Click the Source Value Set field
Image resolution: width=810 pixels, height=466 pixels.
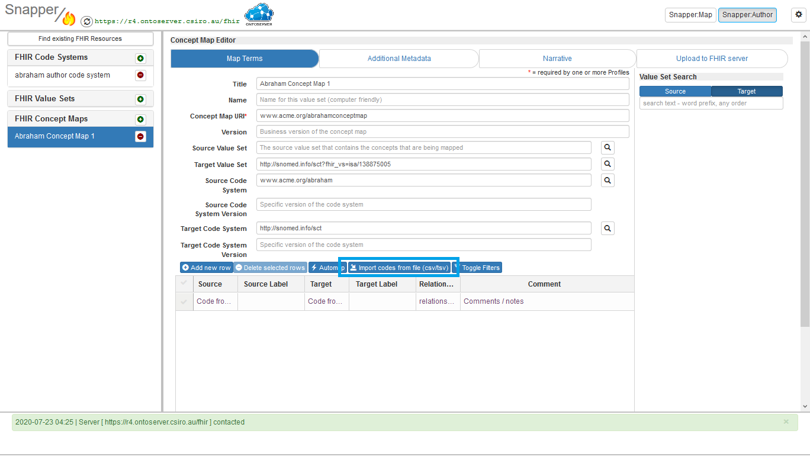point(424,147)
